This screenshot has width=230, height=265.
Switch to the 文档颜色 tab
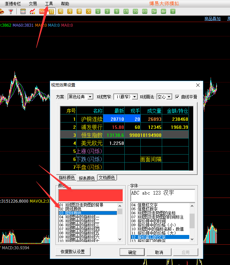(x=107, y=178)
